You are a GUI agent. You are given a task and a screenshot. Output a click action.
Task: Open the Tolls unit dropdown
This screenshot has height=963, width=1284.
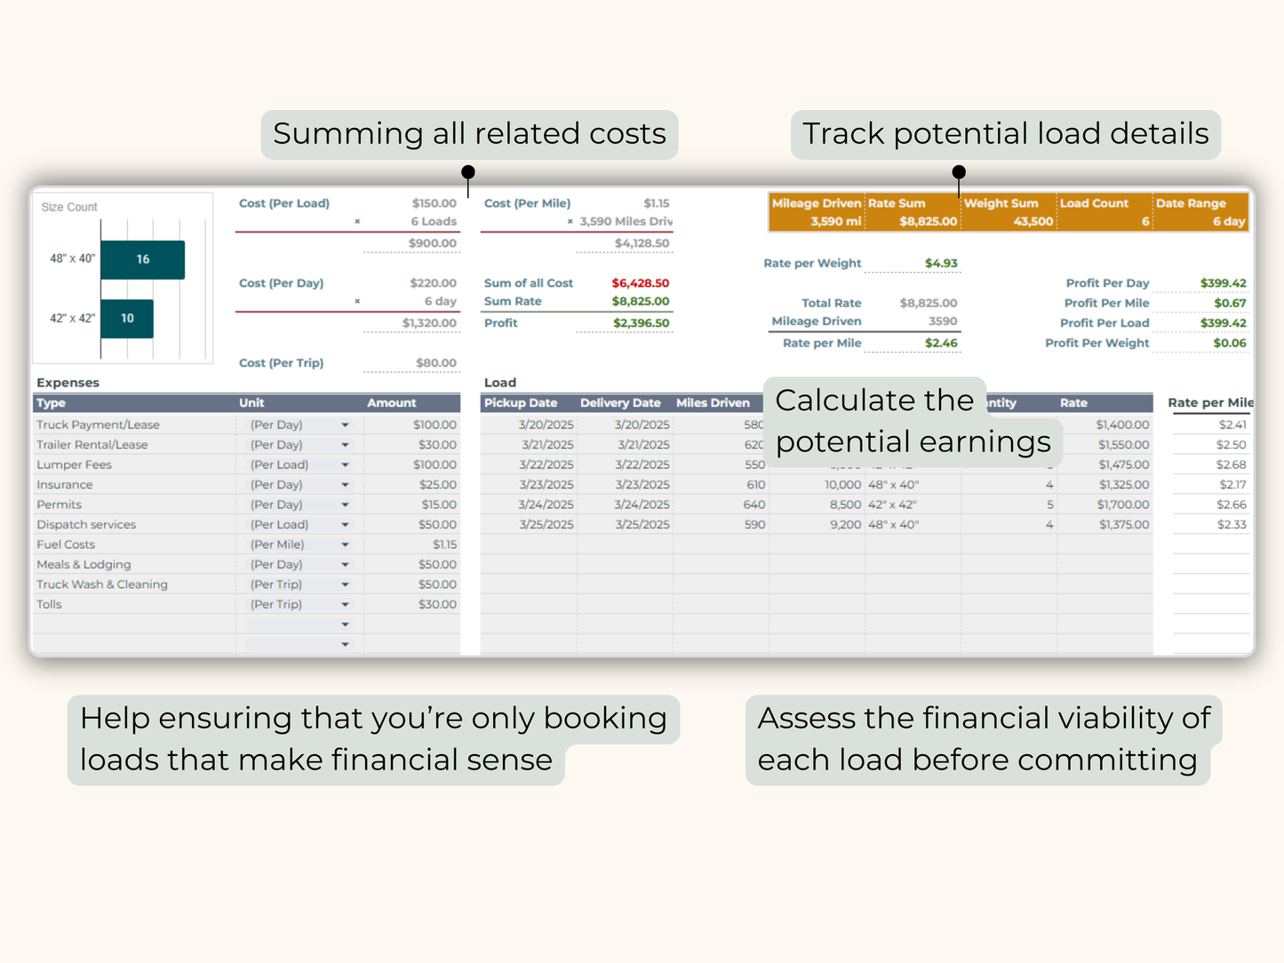[345, 603]
